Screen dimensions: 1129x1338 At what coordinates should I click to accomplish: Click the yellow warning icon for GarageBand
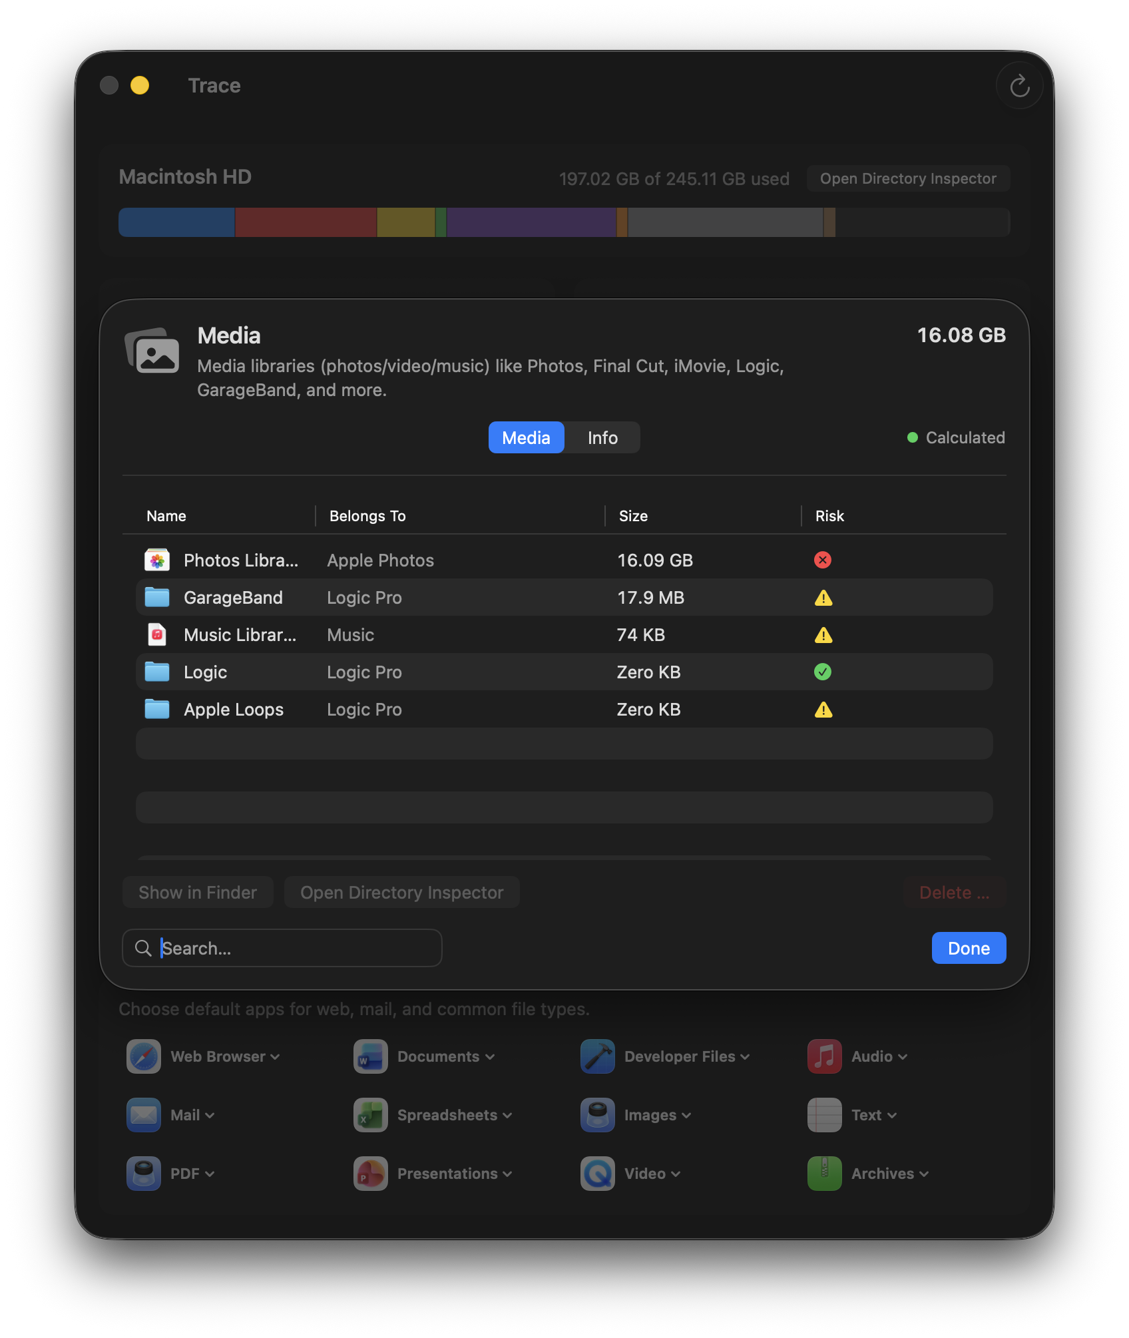point(823,597)
